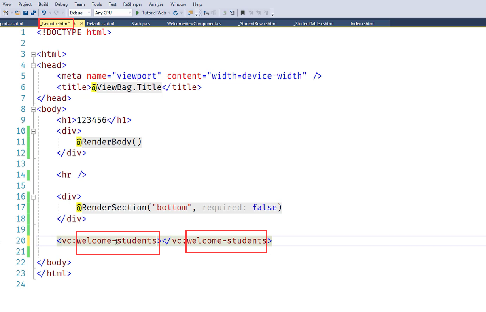
Task: Pin the _Layout.cshtml tab
Action: tap(76, 23)
